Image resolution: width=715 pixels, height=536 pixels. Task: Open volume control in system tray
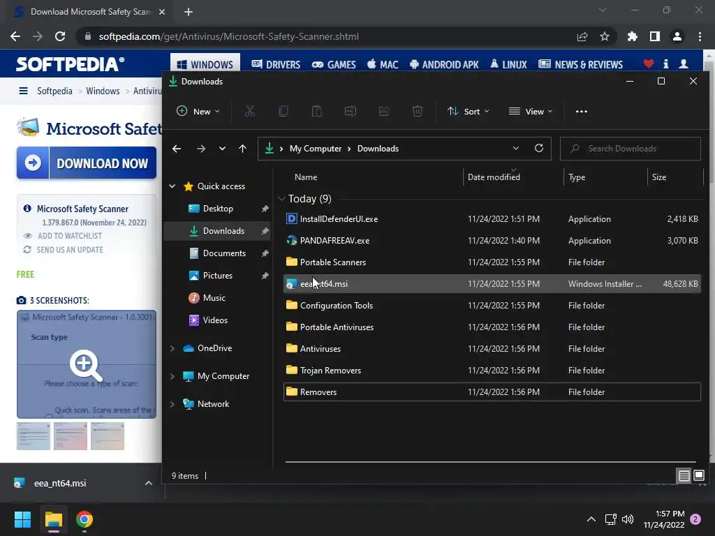tap(628, 519)
